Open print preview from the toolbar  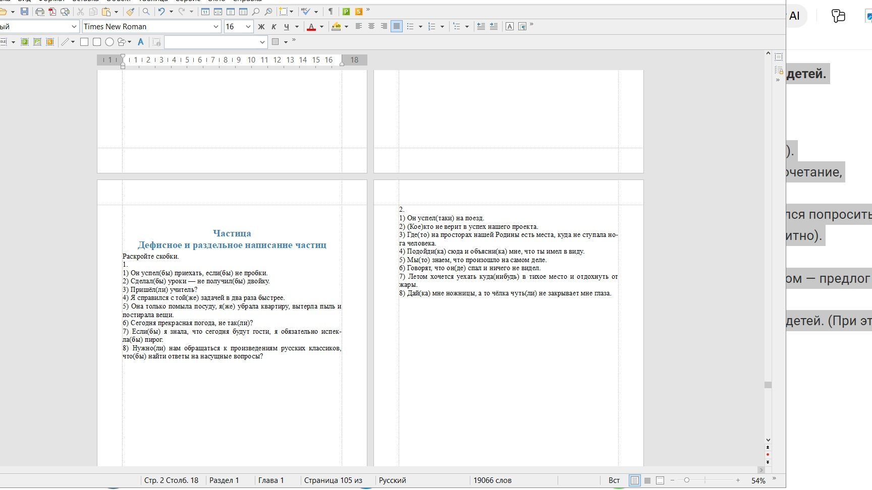tap(65, 11)
